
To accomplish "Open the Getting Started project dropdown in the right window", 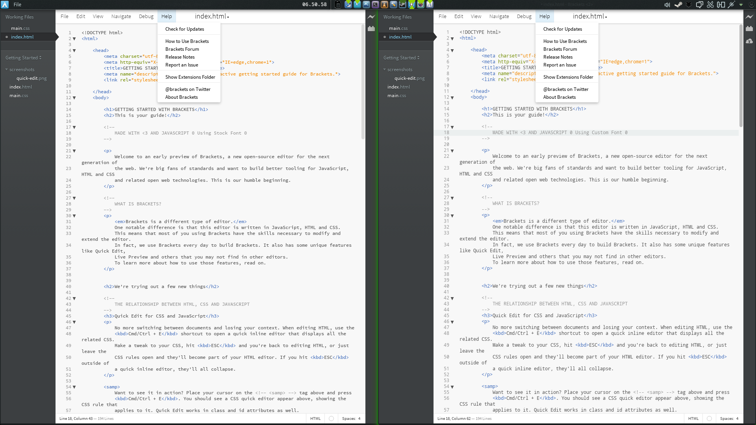I will tap(402, 58).
